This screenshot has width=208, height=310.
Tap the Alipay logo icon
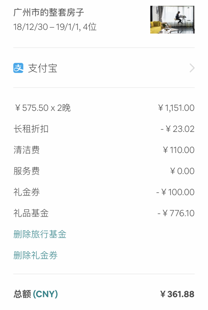[x=18, y=68]
